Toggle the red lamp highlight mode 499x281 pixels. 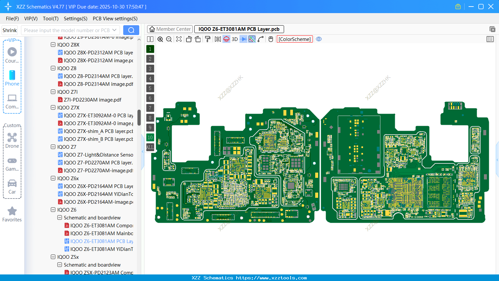point(226,39)
